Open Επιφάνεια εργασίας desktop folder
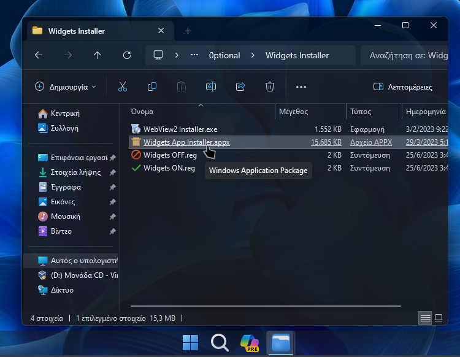 pos(79,158)
